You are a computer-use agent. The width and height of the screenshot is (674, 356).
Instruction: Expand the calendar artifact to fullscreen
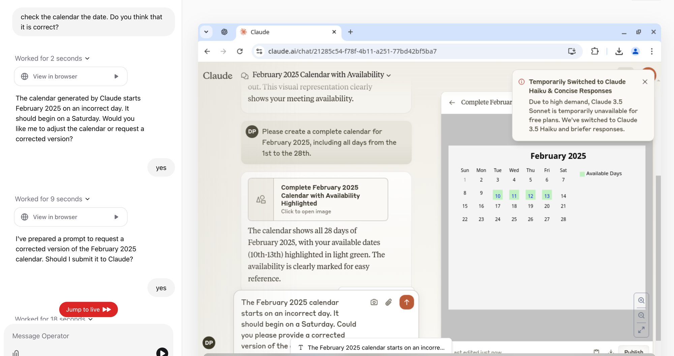pos(641,330)
